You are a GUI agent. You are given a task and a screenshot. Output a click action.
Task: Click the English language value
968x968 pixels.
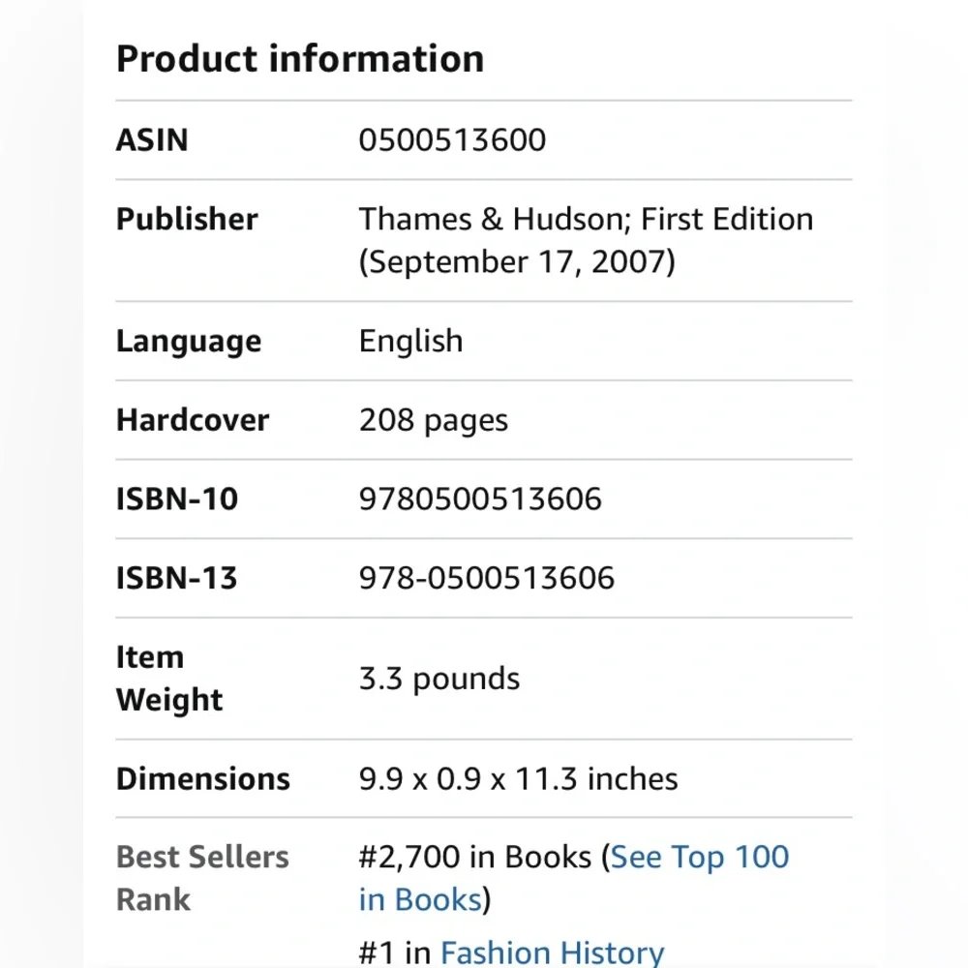[410, 341]
